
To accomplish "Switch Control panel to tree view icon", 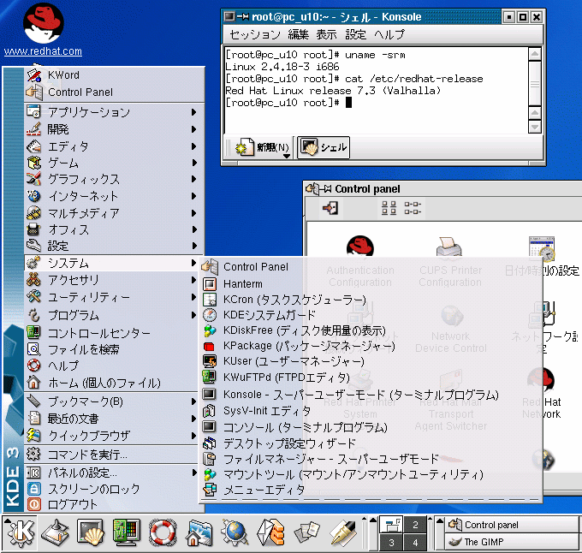I will 413,208.
